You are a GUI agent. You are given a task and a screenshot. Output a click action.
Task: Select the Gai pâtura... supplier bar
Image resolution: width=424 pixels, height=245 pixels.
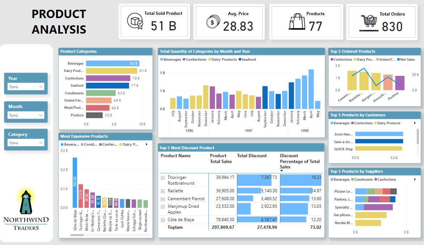371,215
